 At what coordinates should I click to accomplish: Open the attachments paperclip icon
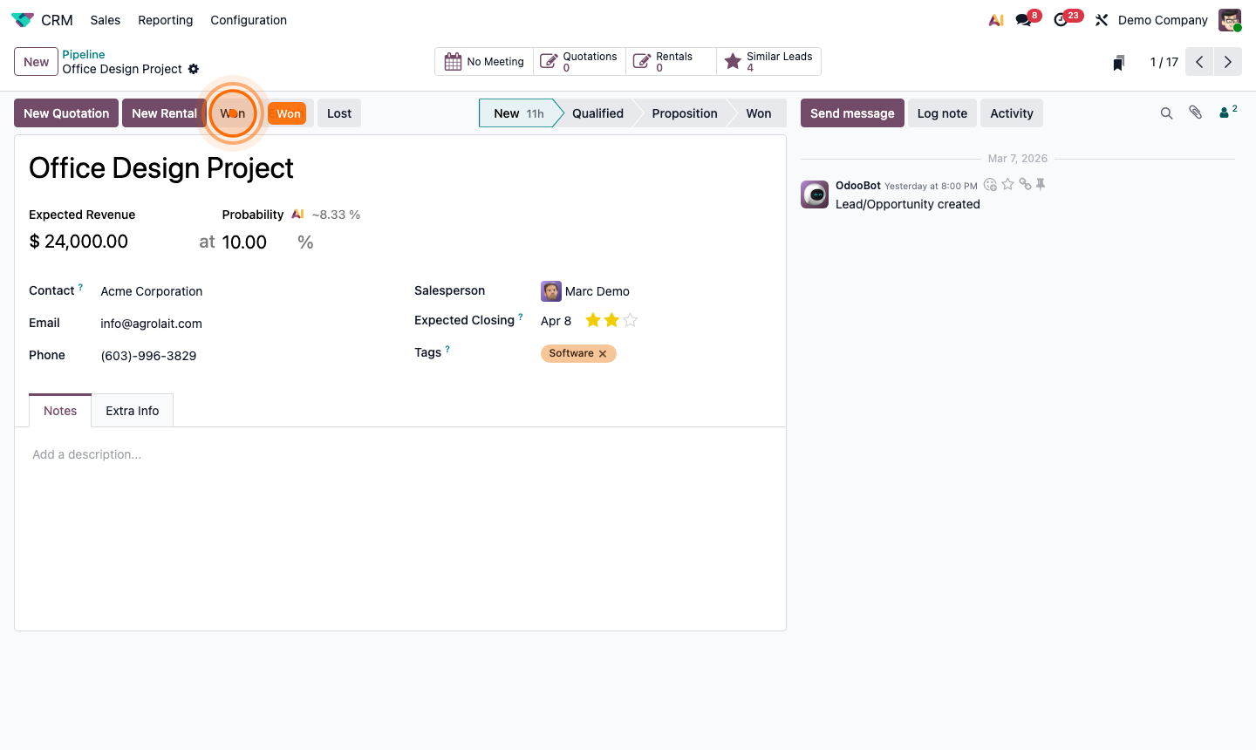tap(1195, 112)
